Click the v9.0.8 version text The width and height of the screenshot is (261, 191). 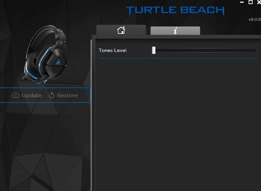(255, 19)
